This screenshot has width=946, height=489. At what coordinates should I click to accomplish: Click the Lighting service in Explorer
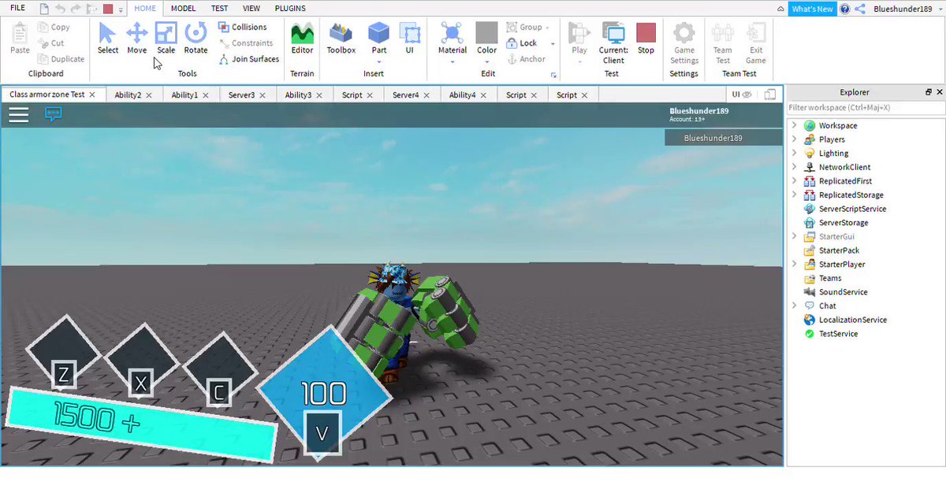tap(833, 154)
